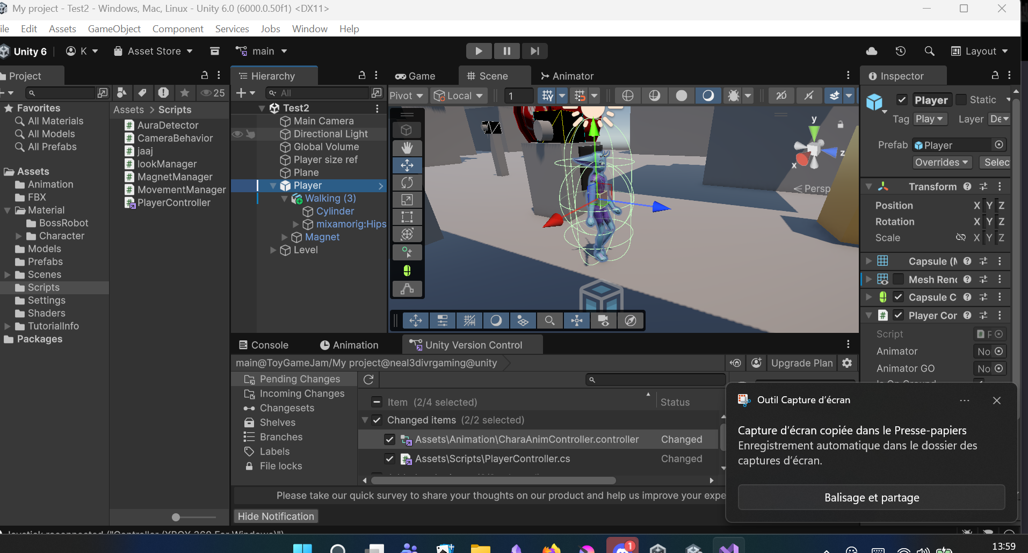1028x553 pixels.
Task: Select the Hand view tool
Action: click(x=407, y=148)
